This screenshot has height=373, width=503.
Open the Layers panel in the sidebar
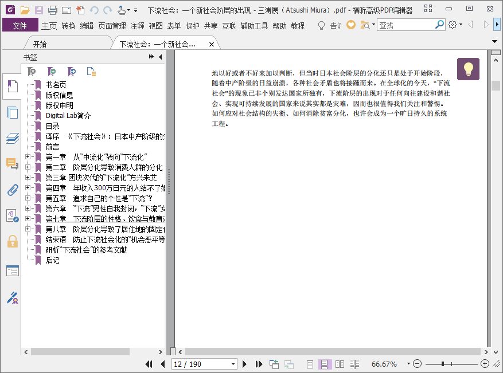13,139
